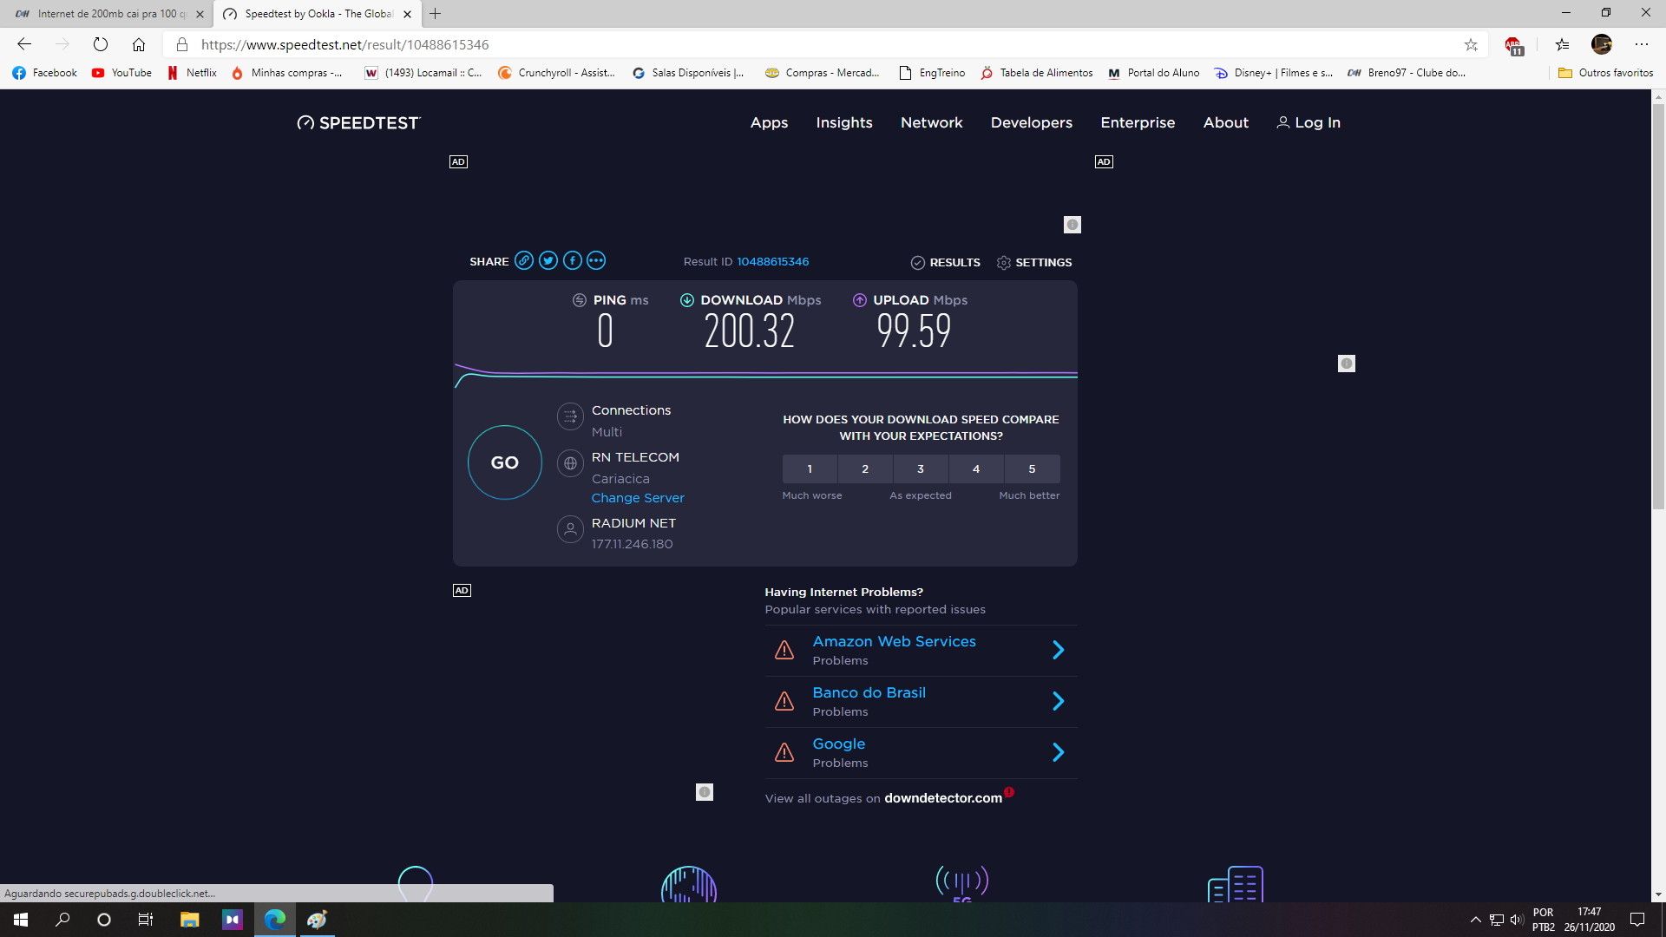The width and height of the screenshot is (1666, 937).
Task: Rate download speed as 4
Action: pos(976,469)
